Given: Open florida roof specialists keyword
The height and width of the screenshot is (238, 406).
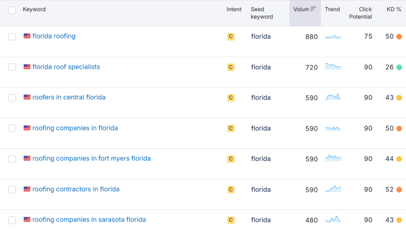Looking at the screenshot, I should point(66,67).
